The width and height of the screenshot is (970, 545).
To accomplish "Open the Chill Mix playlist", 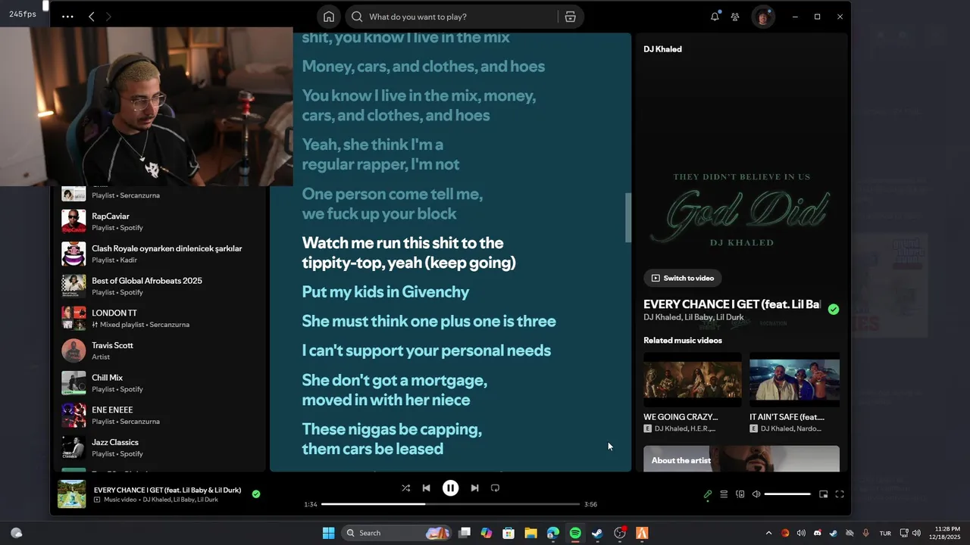I will [159, 383].
